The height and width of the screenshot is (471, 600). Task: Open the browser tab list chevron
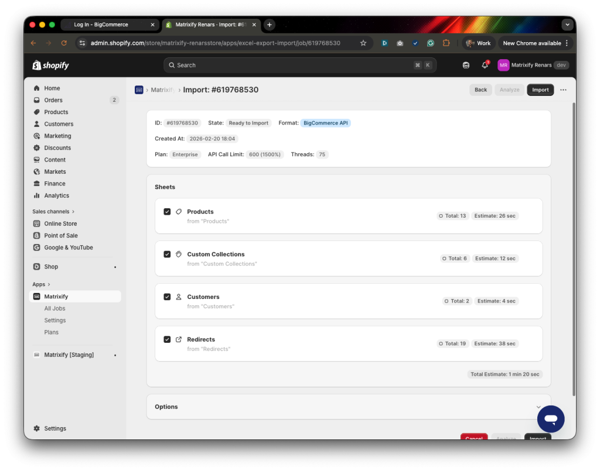[x=567, y=25]
